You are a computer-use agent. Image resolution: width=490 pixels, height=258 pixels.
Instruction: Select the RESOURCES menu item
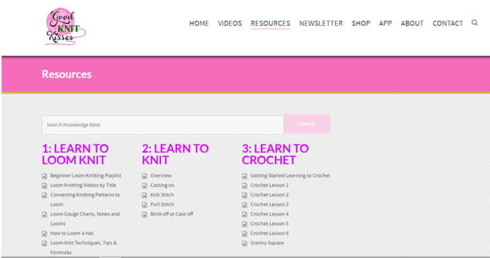270,24
